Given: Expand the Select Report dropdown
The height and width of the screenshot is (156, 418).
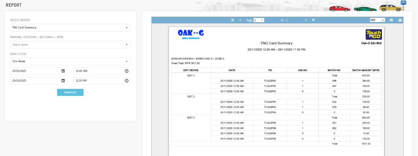Looking at the screenshot, I should tap(70, 28).
